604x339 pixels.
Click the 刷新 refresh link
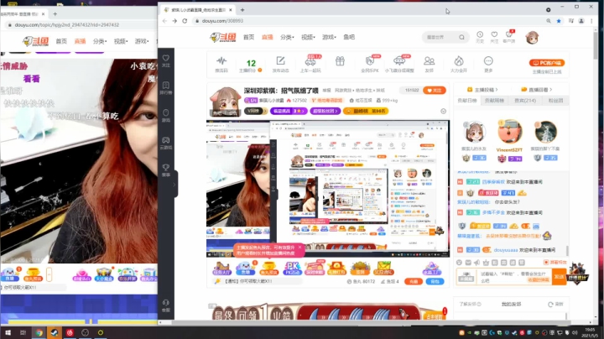(x=556, y=305)
